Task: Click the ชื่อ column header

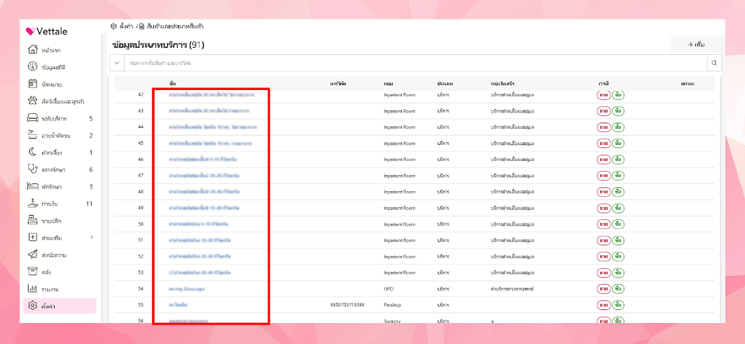Action: (x=172, y=83)
